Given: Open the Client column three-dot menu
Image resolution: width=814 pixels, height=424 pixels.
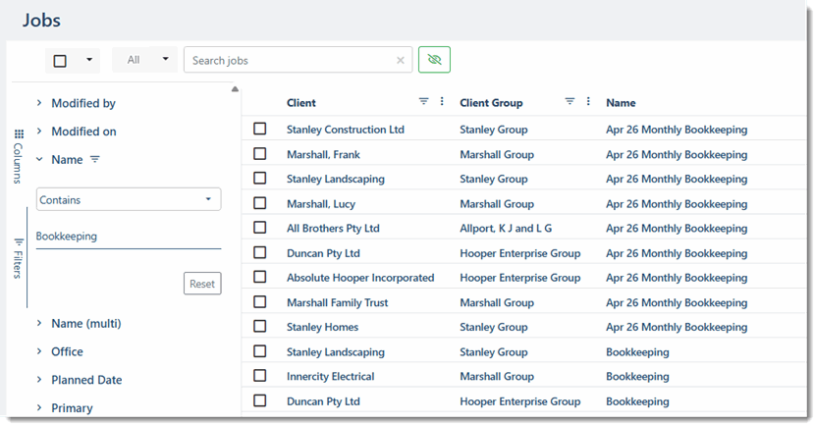Looking at the screenshot, I should coord(442,102).
